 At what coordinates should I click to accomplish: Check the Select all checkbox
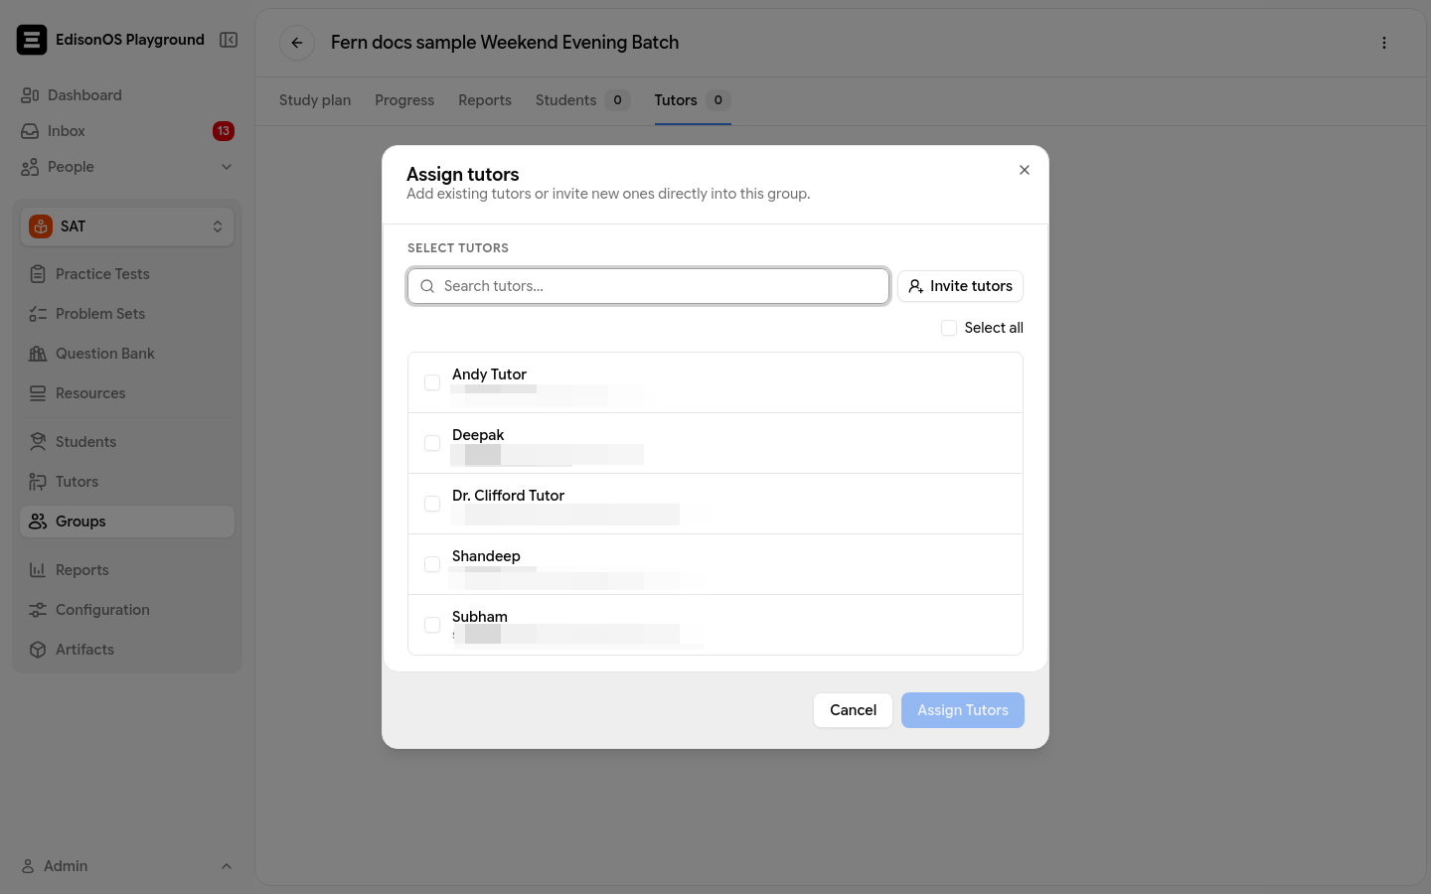click(949, 328)
